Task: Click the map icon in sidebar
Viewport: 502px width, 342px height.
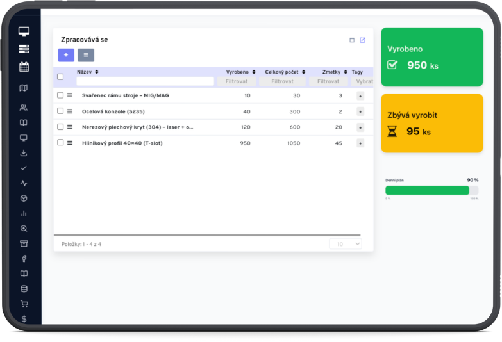Action: click(x=24, y=88)
